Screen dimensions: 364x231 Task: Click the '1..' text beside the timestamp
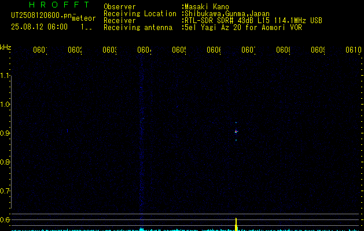coord(86,27)
